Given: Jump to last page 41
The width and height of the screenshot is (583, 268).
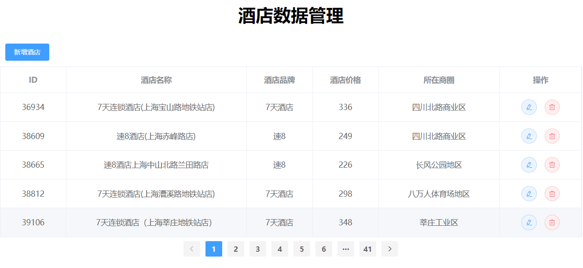Looking at the screenshot, I should pyautogui.click(x=368, y=249).
